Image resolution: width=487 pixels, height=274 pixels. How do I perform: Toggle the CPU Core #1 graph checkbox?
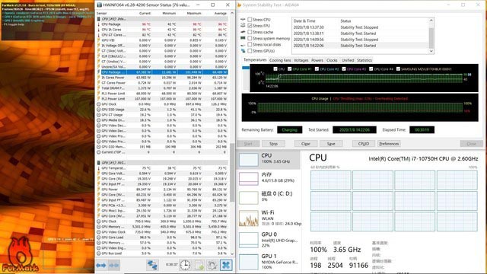click(x=289, y=69)
